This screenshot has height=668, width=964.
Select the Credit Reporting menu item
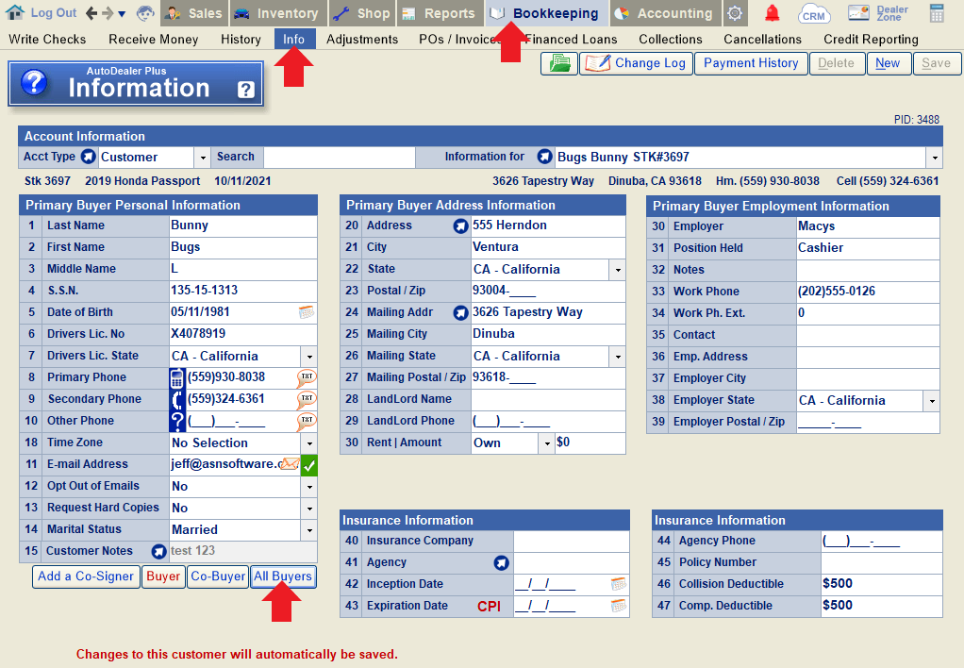pos(871,40)
